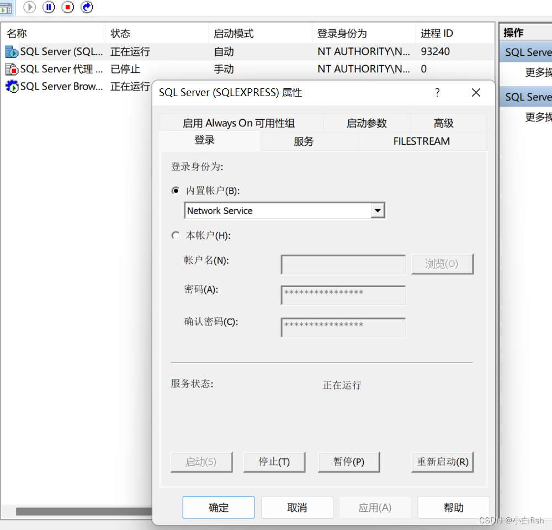This screenshot has height=530, width=552.
Task: Click the 浏览(O) button
Action: (442, 264)
